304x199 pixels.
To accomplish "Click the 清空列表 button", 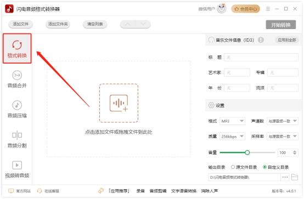I will [x=95, y=24].
